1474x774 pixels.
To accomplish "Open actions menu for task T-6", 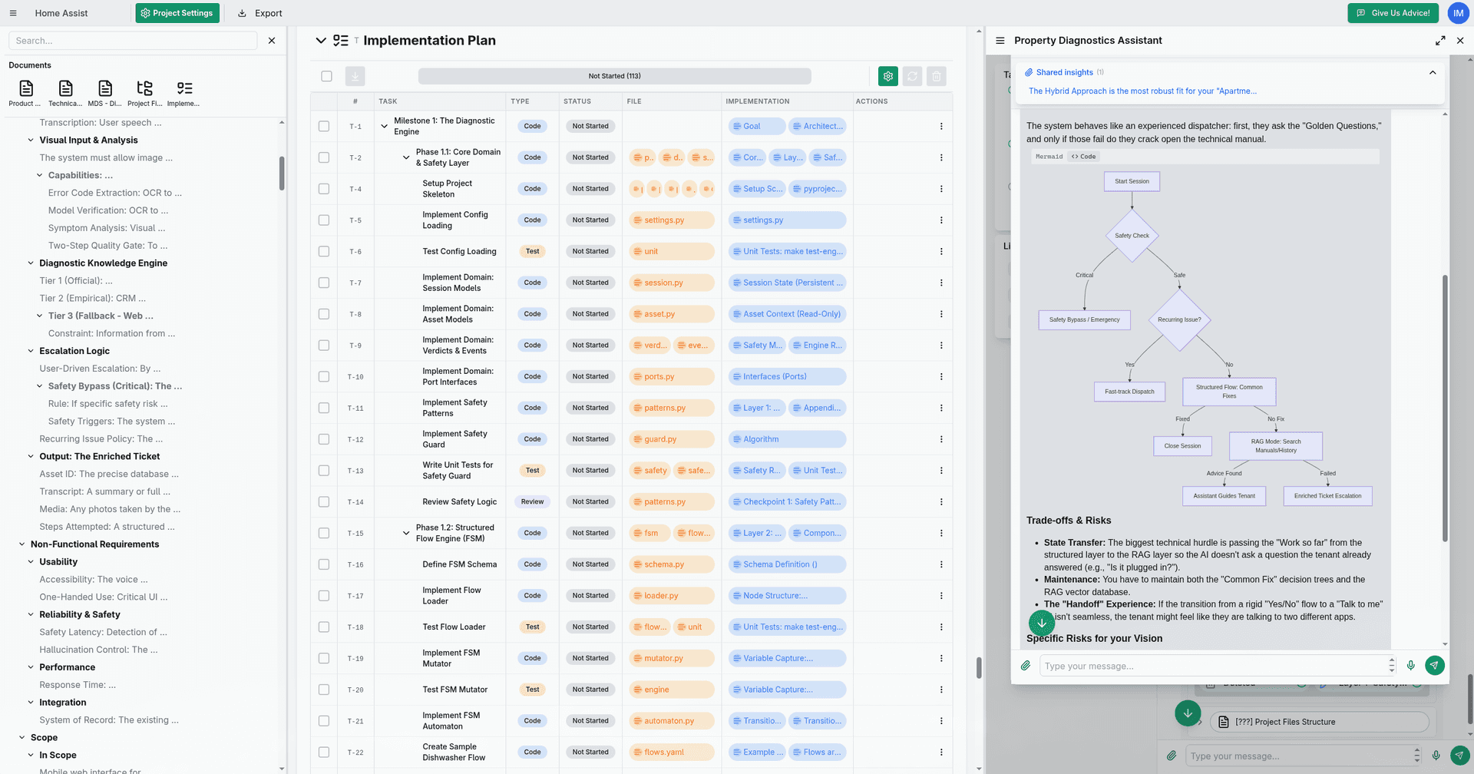I will click(941, 252).
